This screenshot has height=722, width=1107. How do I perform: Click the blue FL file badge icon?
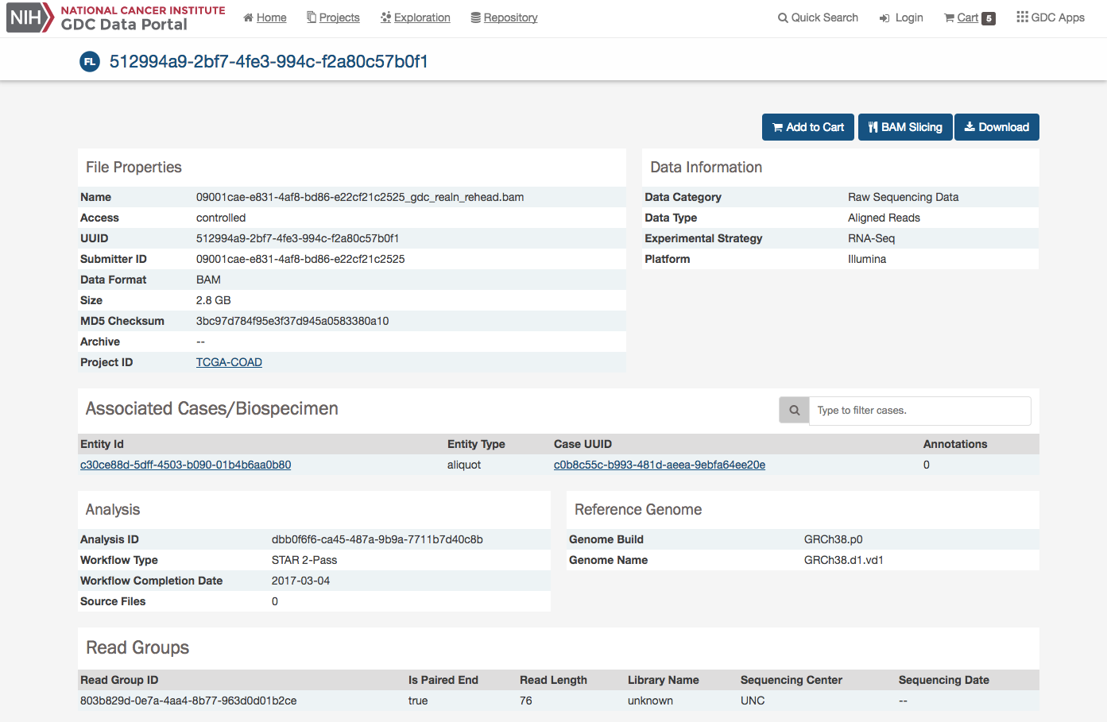[x=90, y=61]
